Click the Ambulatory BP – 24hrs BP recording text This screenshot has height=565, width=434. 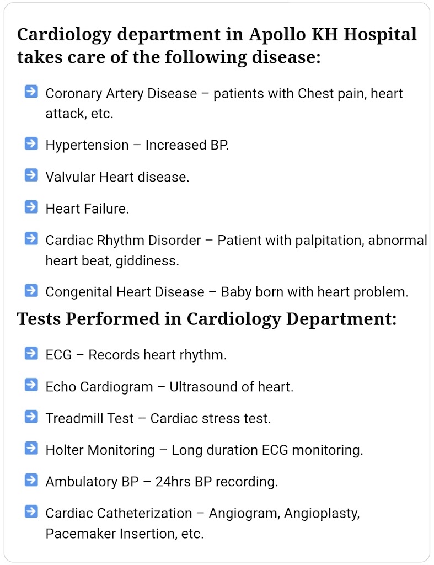click(161, 482)
